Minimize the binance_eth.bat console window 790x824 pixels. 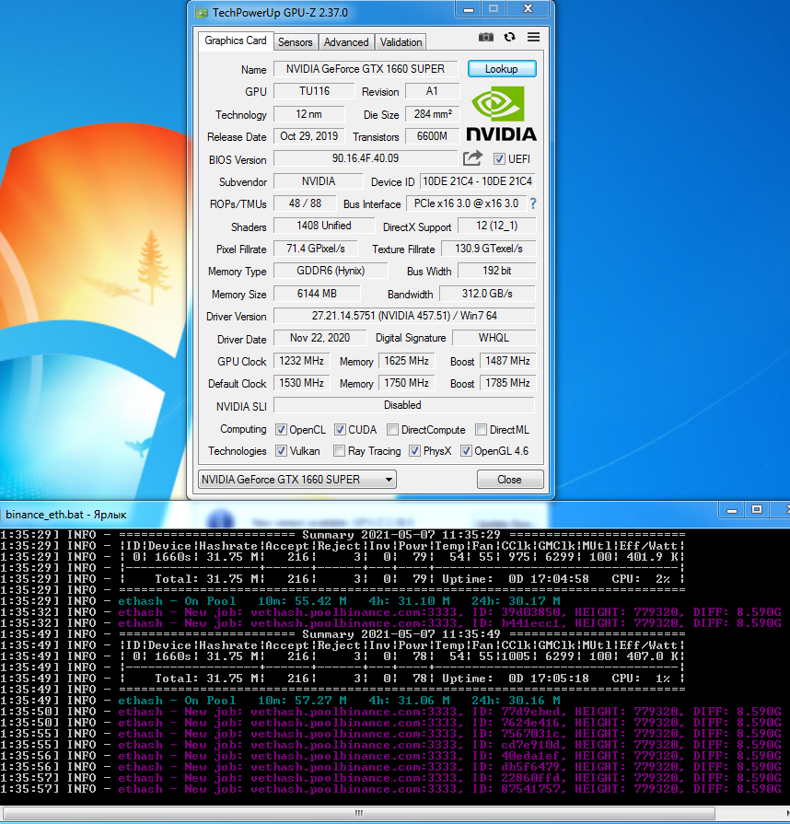coord(733,508)
